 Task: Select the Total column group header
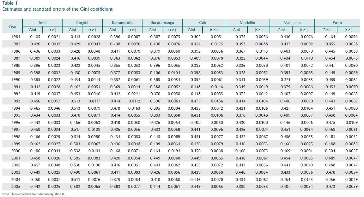pos(42,23)
